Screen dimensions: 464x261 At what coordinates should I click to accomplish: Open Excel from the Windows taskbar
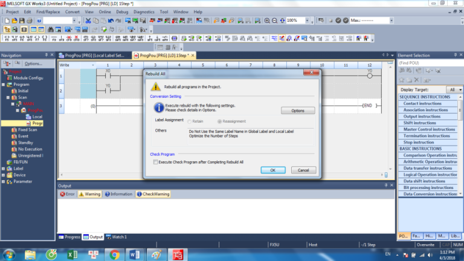71,254
